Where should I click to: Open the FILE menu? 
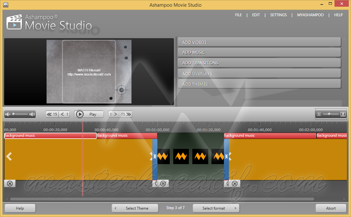(238, 15)
